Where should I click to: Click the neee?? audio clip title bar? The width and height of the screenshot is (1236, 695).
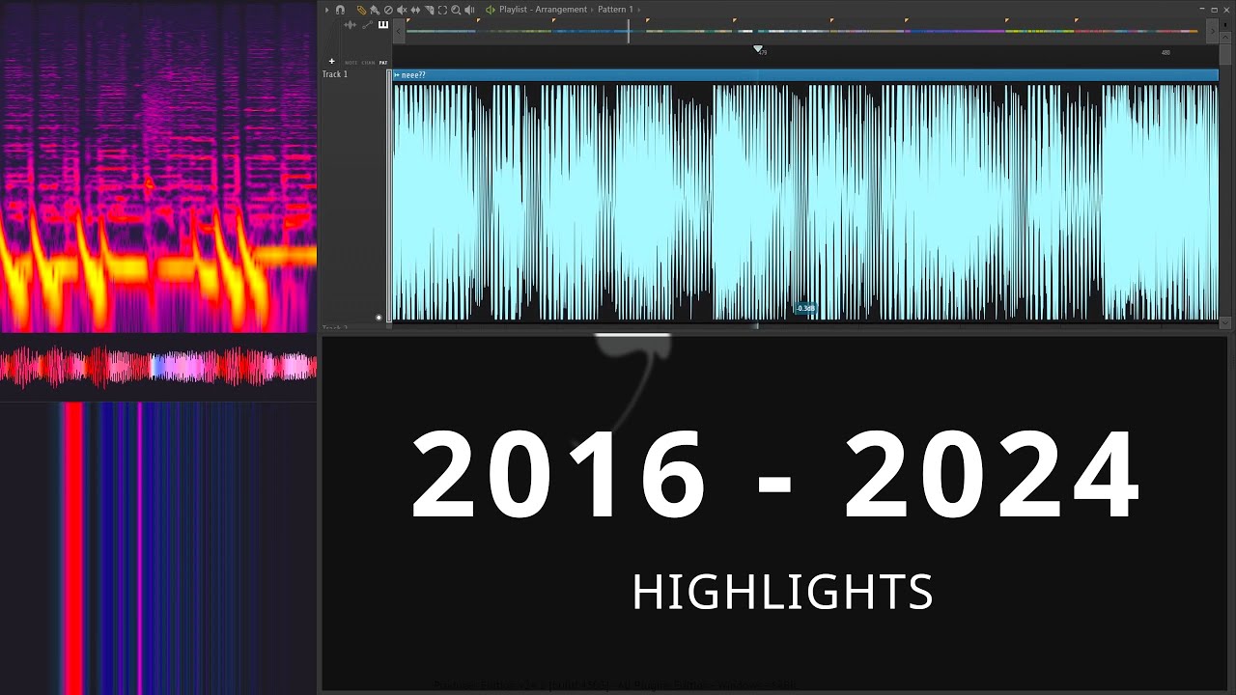805,75
